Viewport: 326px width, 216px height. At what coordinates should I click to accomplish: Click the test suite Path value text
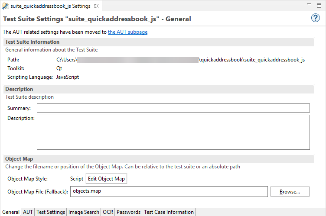coord(180,60)
